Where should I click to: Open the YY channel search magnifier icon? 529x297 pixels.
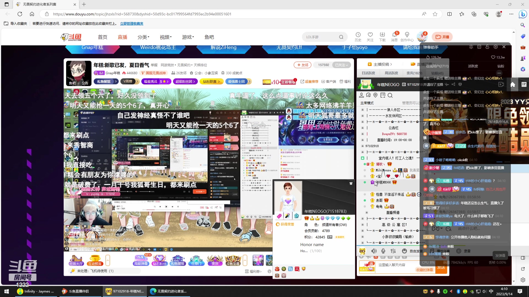390,95
